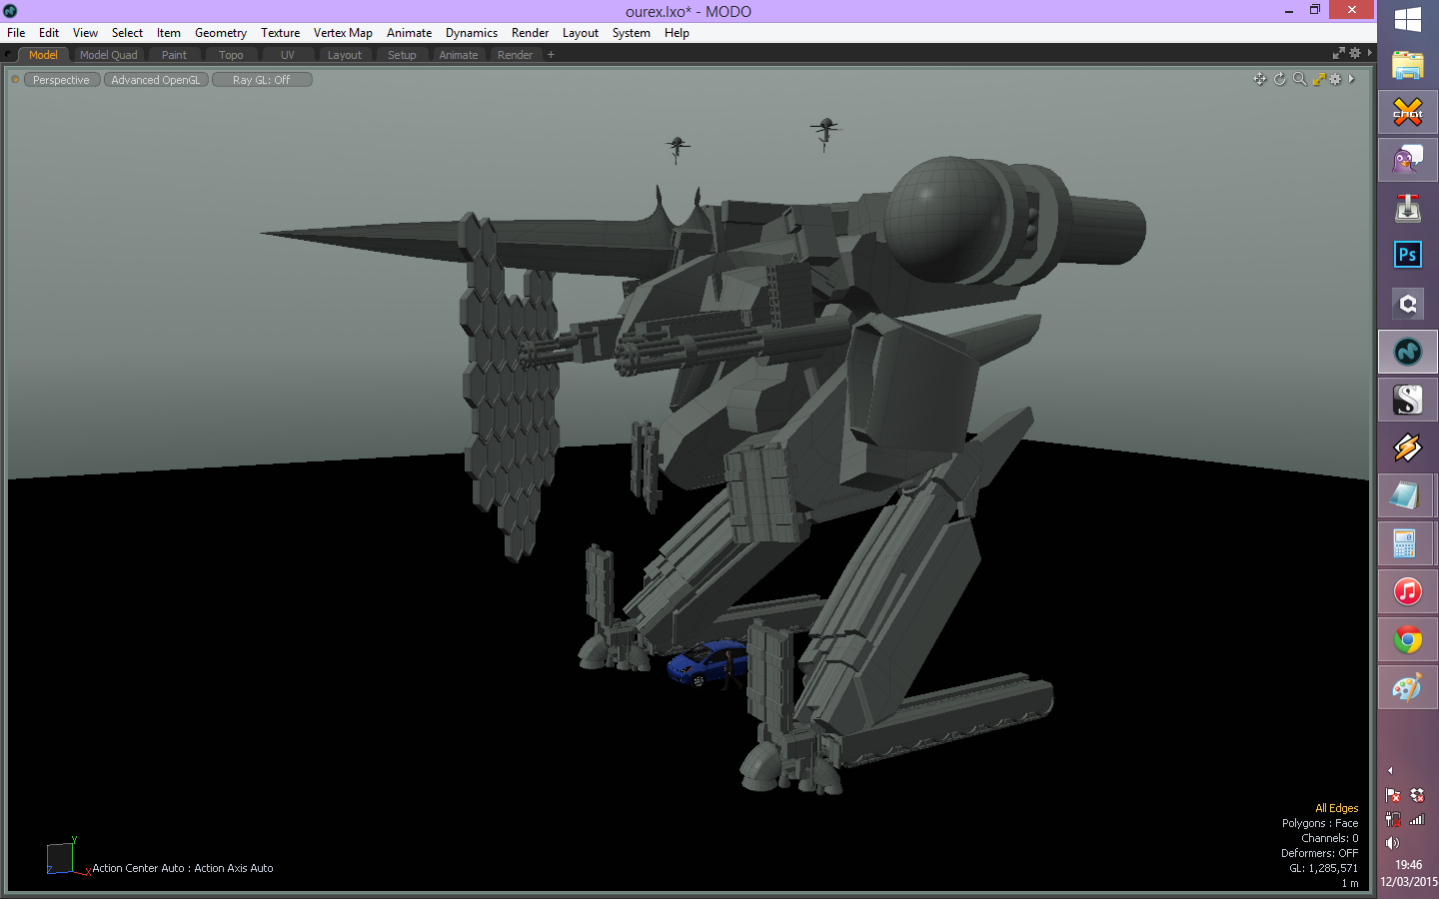1439x899 pixels.
Task: Open the Perspective view dropdown
Action: click(61, 80)
